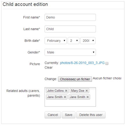Open the February month dropdown
The image size is (125, 126).
(x=56, y=41)
